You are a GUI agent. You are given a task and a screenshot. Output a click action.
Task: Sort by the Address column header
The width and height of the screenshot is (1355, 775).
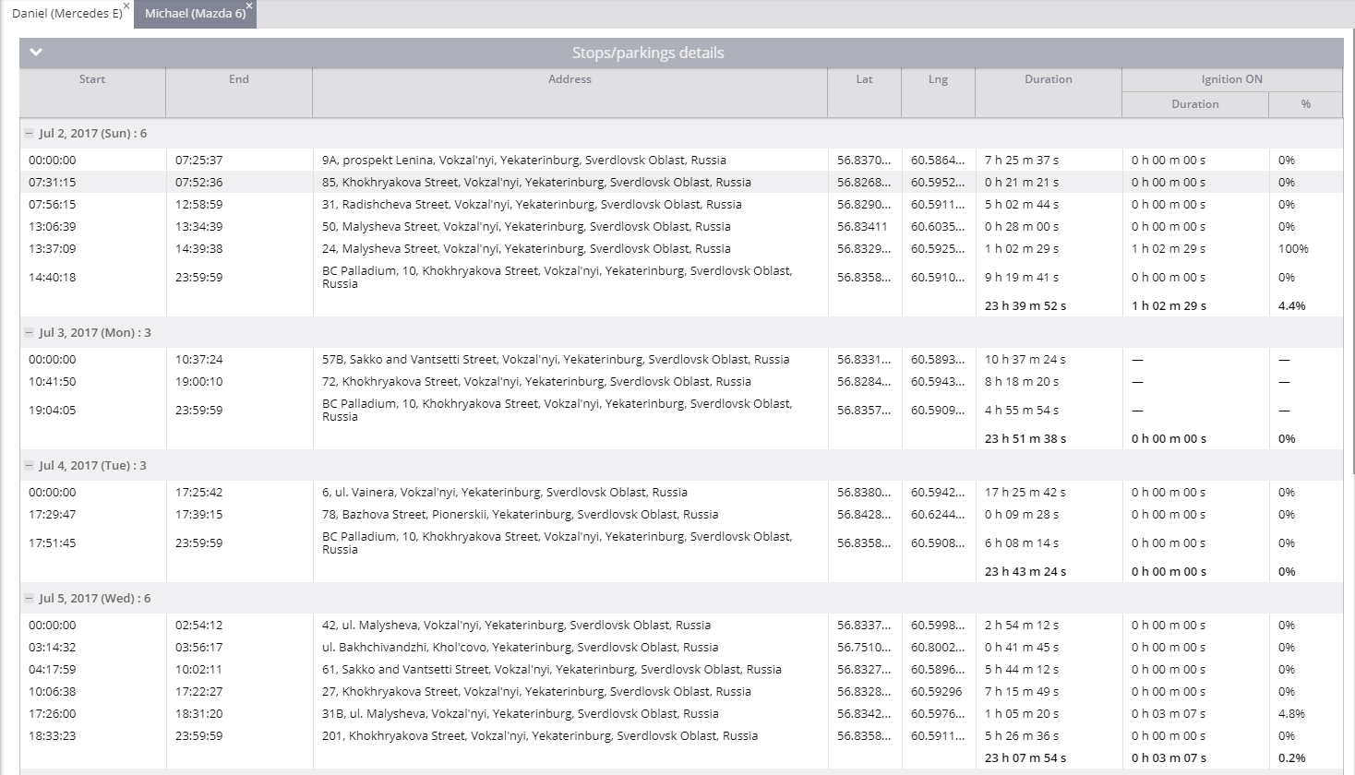570,79
